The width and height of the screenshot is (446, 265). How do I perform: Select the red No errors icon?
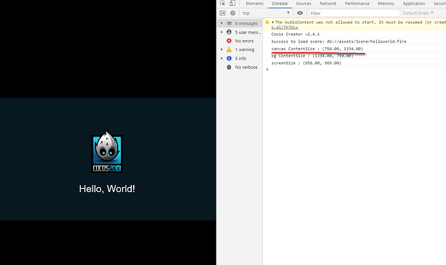[x=229, y=41]
